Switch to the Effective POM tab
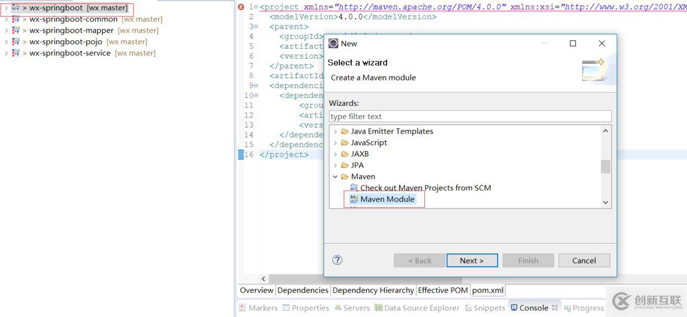 [x=443, y=290]
